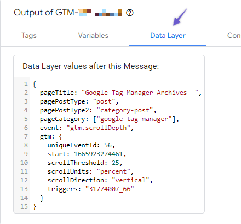Open the Variables tab
This screenshot has width=241, height=224.
(93, 36)
